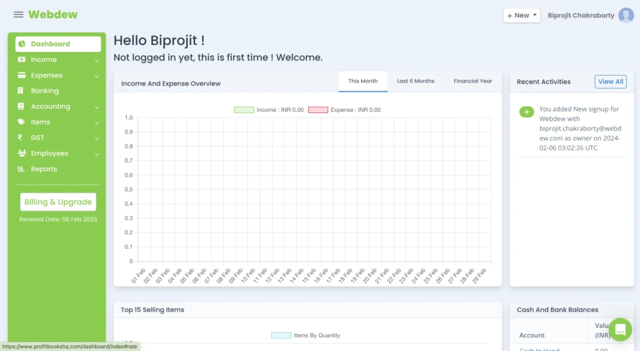Open the hamburger menu icon
Screen dimensions: 640x351
tap(18, 14)
